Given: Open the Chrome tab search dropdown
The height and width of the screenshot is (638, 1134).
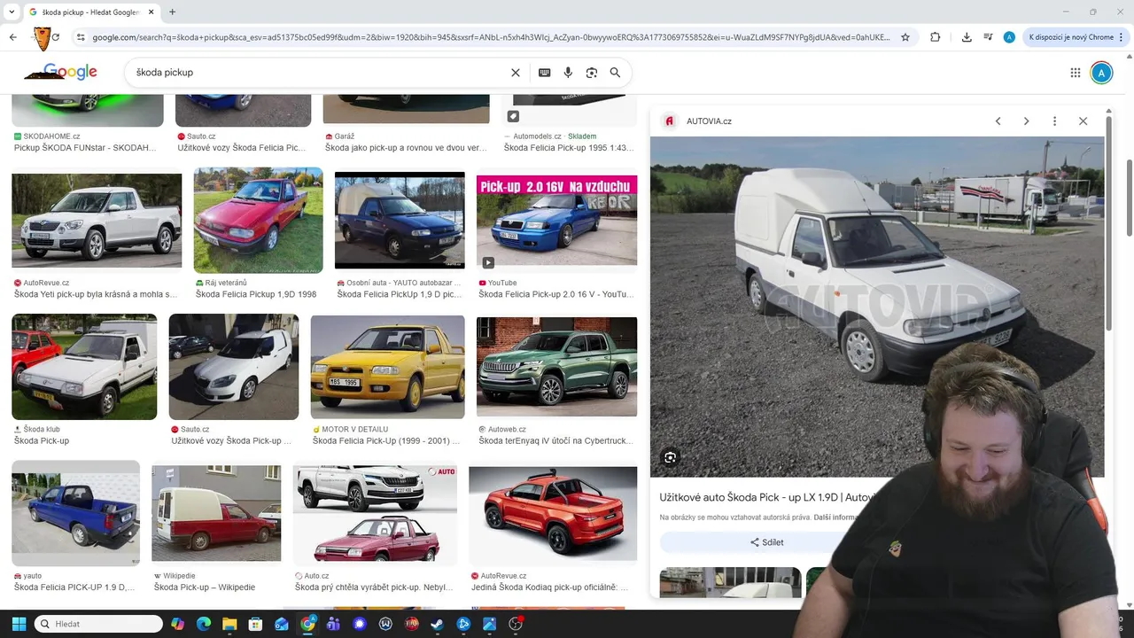Looking at the screenshot, I should click(12, 12).
